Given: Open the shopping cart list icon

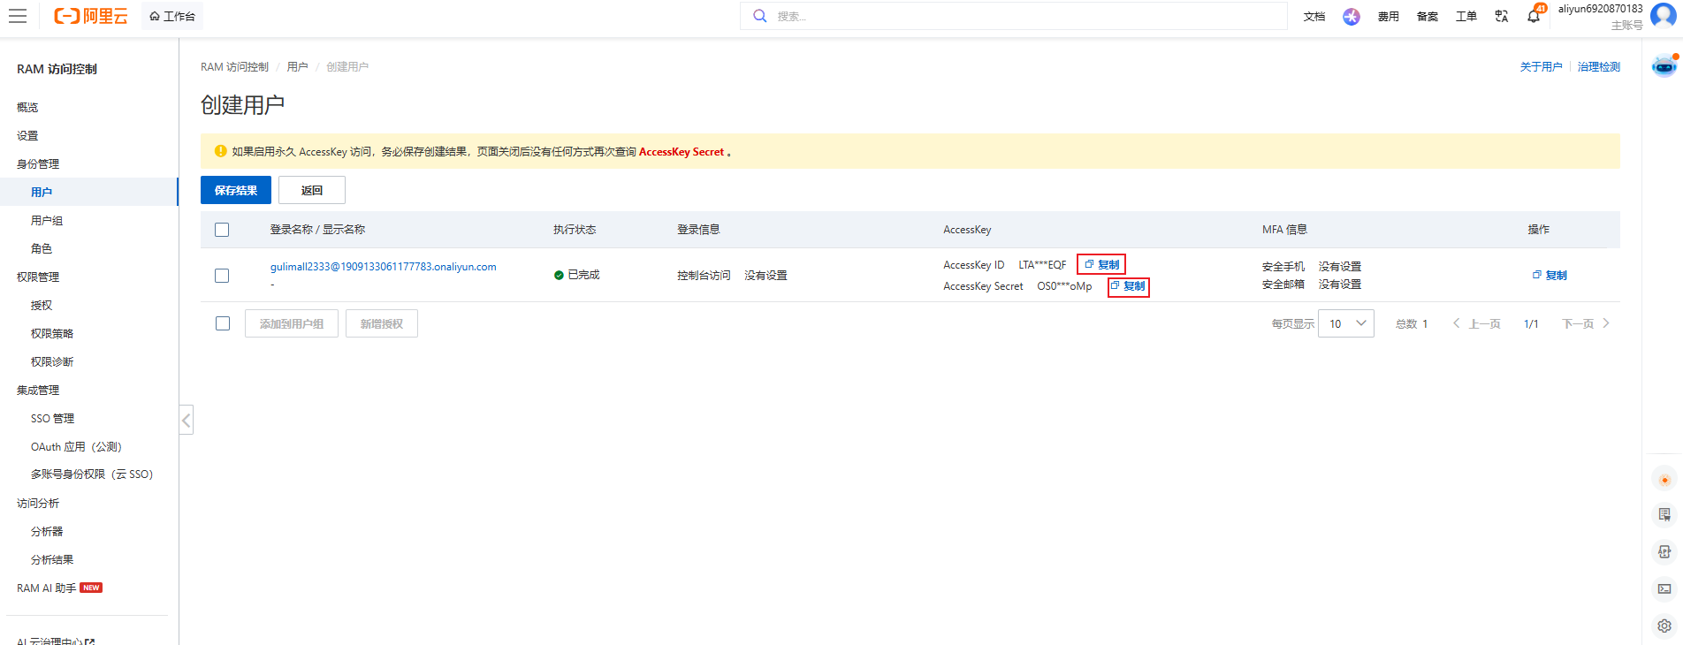Looking at the screenshot, I should click(1664, 515).
